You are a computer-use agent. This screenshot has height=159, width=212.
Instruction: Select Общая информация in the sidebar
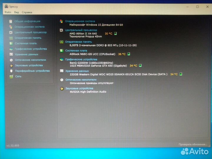coord(27,21)
